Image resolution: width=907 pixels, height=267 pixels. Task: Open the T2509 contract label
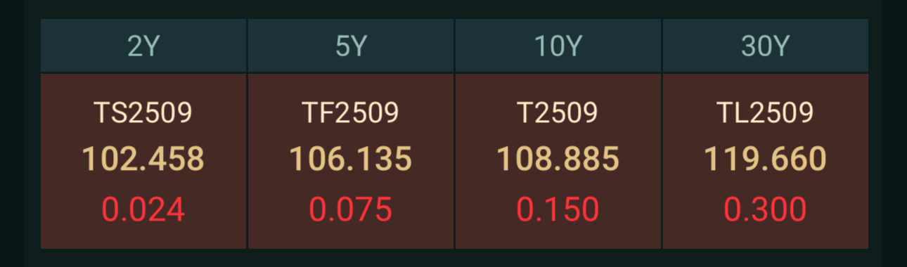558,112
